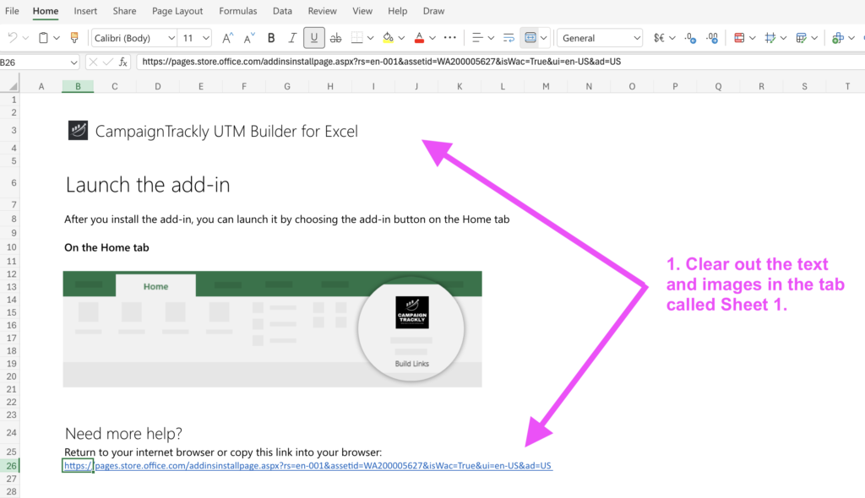Screen dimensions: 865x498
Task: Toggle Underline formatting off
Action: click(314, 38)
